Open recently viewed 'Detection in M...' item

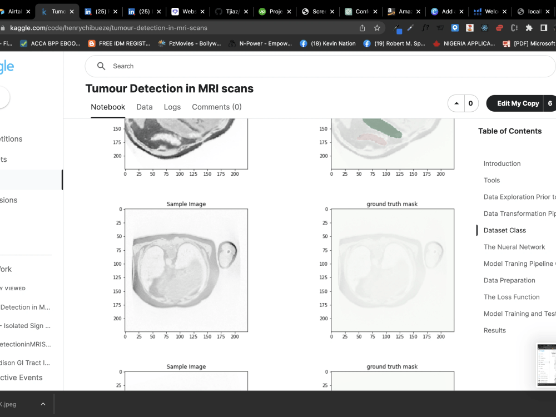25,307
